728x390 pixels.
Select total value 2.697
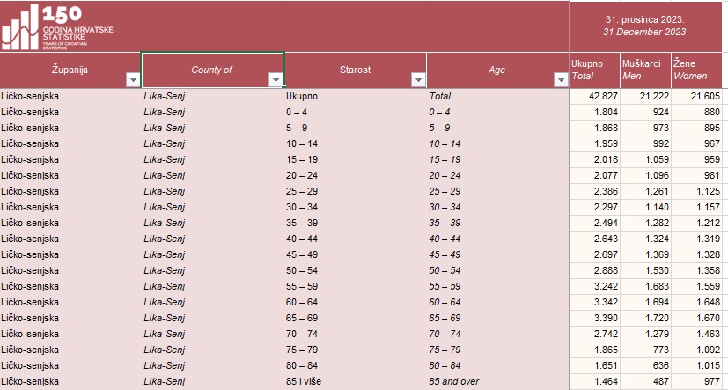(595, 254)
